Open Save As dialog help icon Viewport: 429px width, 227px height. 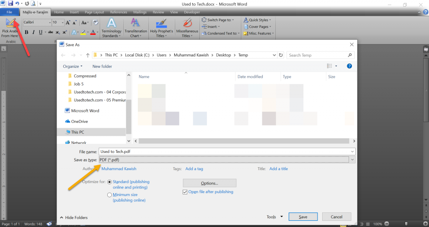(349, 66)
